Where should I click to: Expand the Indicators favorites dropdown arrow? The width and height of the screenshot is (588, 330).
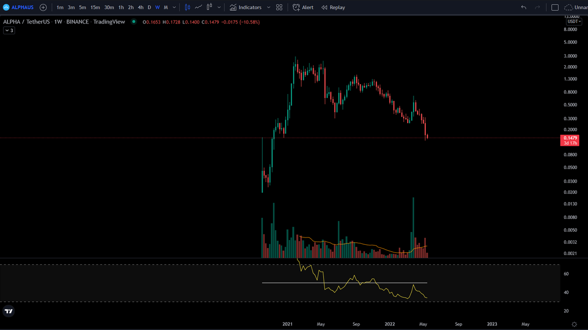click(269, 7)
